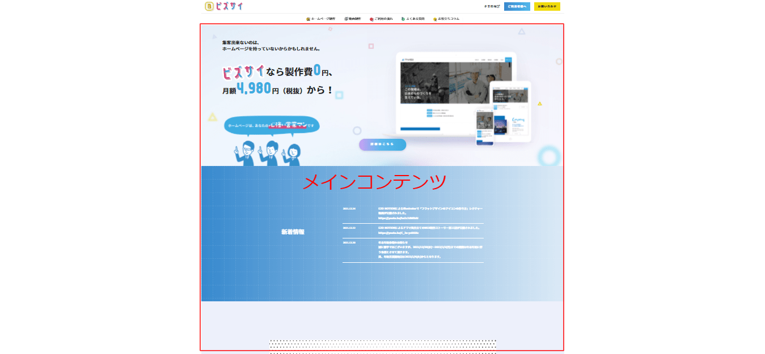The height and width of the screenshot is (354, 765).
Task: Click the 新着情報 heading
Action: coord(293,232)
